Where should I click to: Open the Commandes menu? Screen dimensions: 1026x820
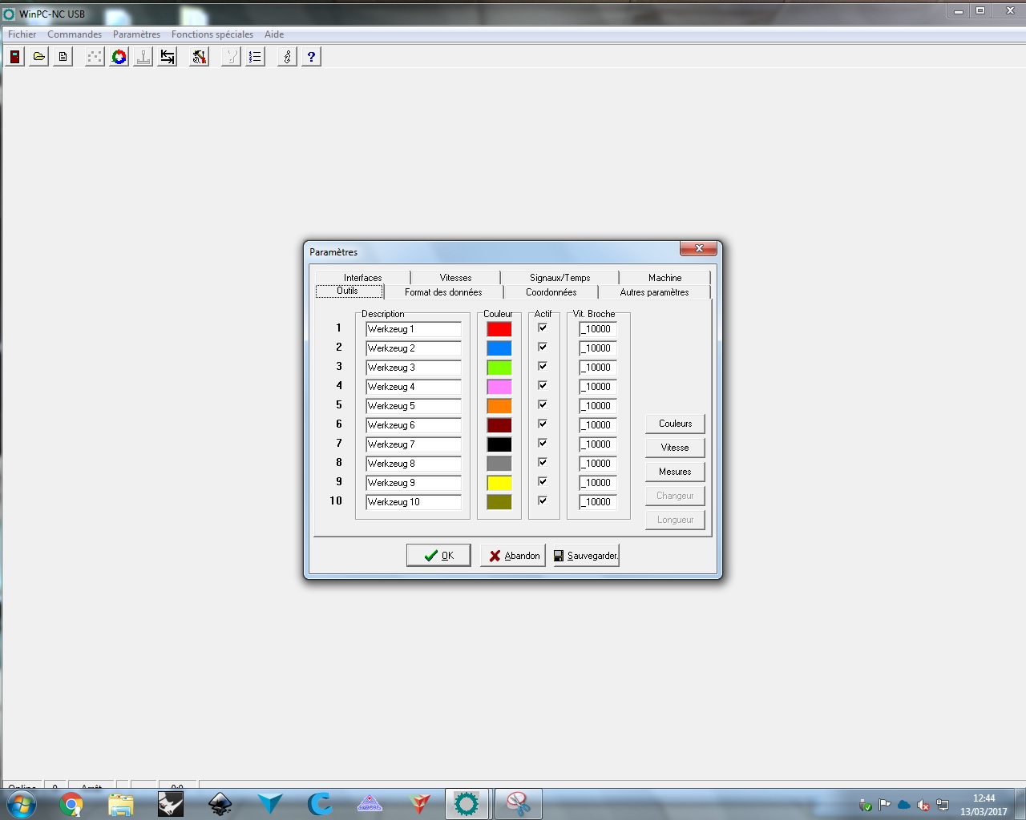pos(75,34)
